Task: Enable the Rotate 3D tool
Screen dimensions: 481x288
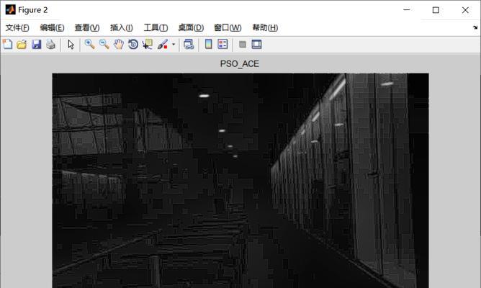Action: click(x=133, y=45)
